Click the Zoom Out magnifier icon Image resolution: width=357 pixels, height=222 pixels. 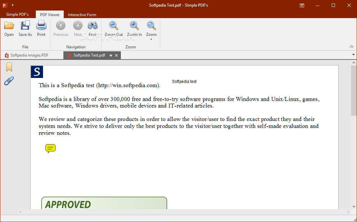[114, 25]
